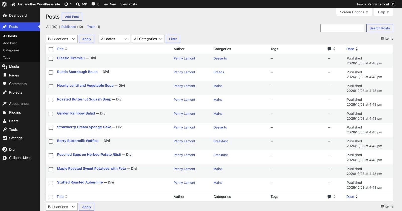Screen dimensions: 402x211
Task: Tick the select-all checkbox in table header
Action: pos(51,49)
